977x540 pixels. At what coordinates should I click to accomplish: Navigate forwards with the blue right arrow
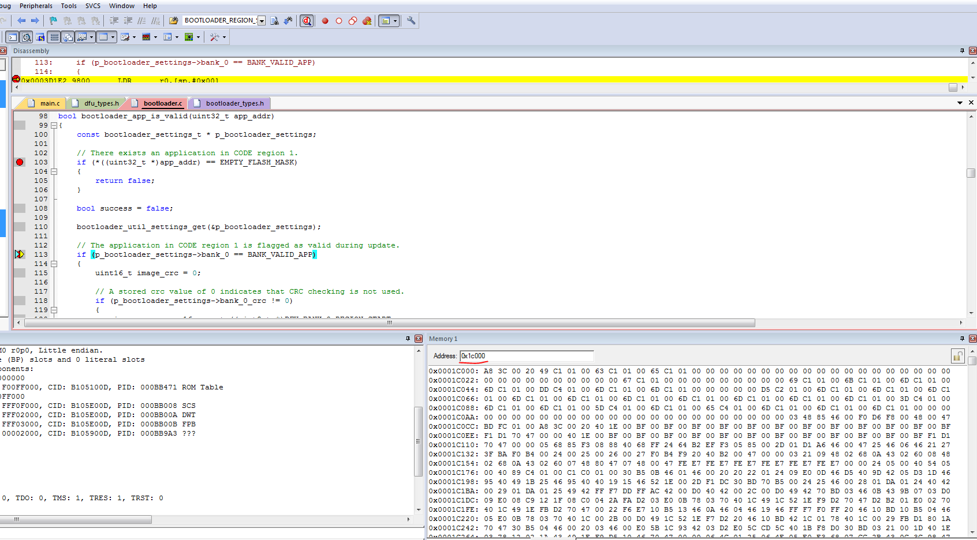click(35, 21)
